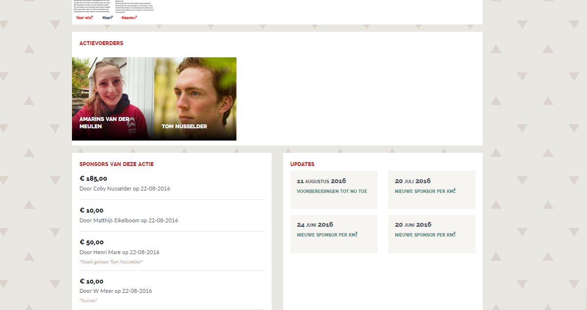Click the 'Waarom?' handwritten label
The image size is (587, 310).
pos(129,18)
